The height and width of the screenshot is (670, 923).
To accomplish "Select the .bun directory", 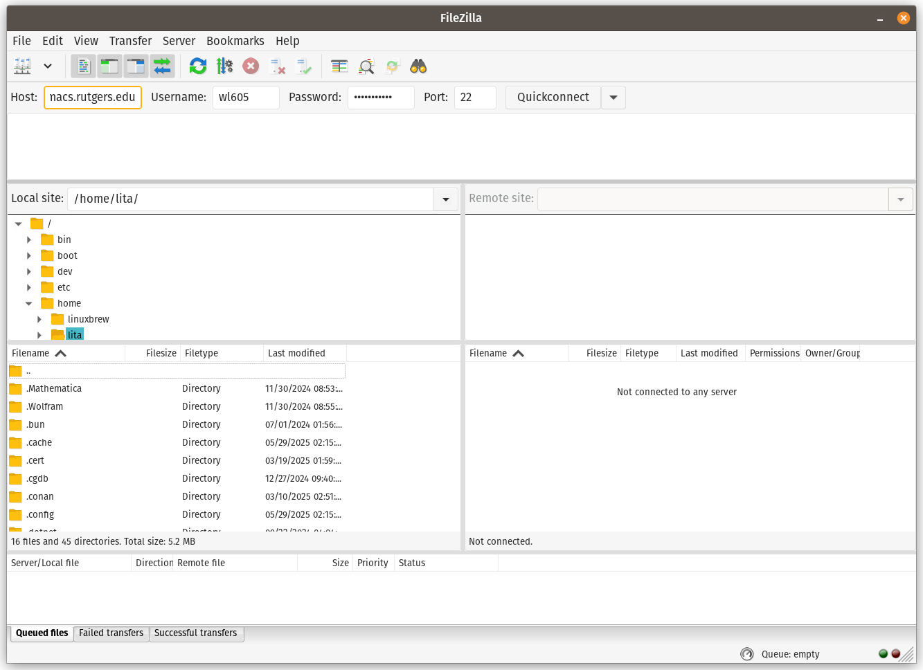I will pyautogui.click(x=177, y=424).
